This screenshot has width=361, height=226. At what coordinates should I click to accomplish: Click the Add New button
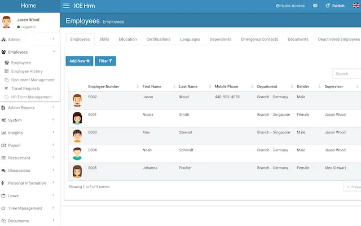tap(80, 61)
